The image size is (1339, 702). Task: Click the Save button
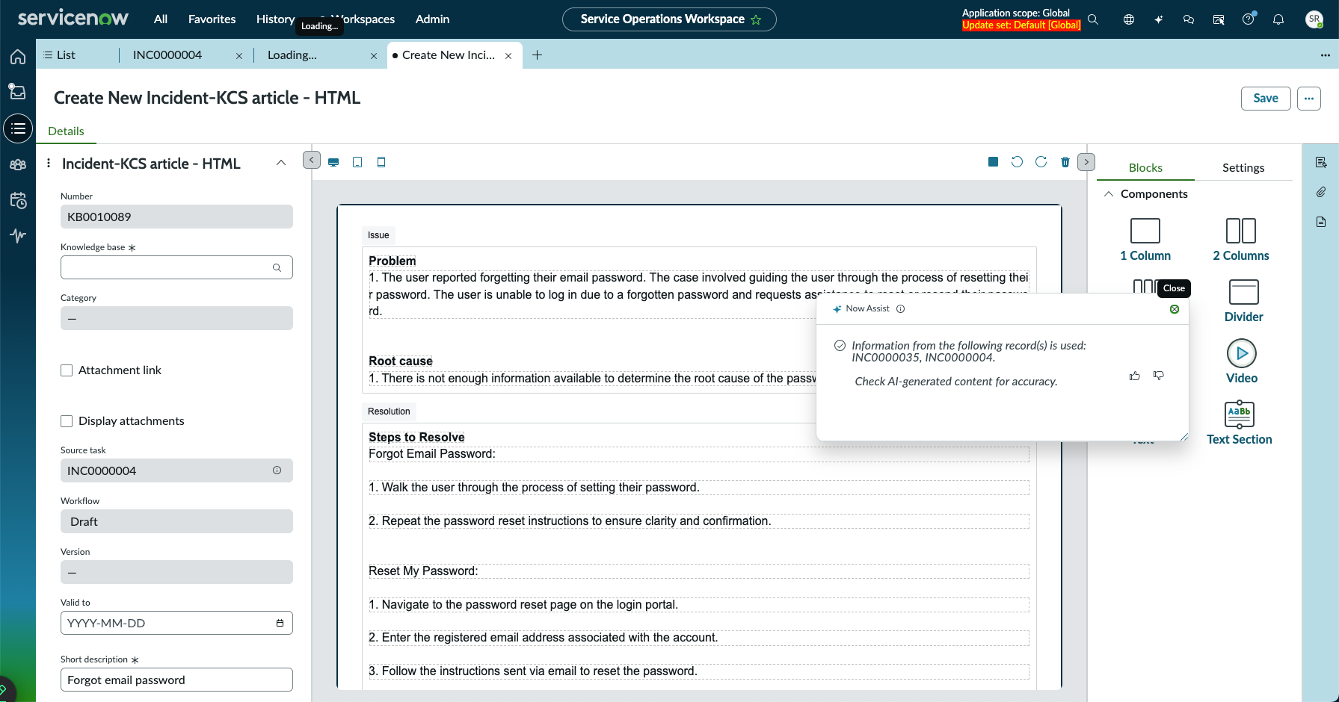click(1266, 98)
